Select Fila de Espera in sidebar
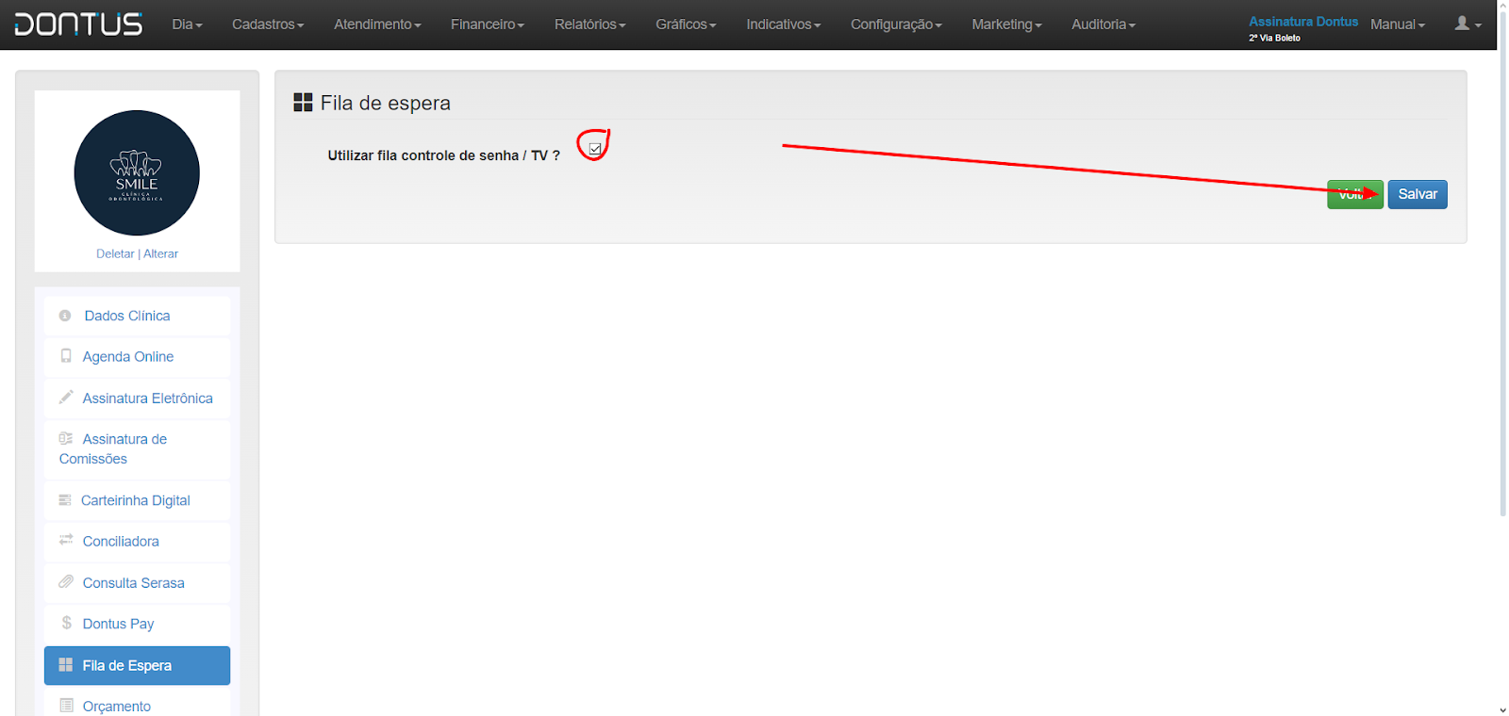 point(137,665)
